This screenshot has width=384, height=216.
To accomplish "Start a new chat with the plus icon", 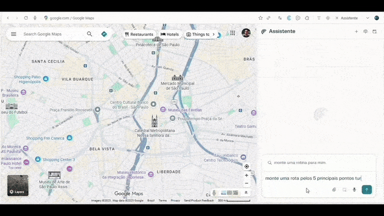I will pyautogui.click(x=356, y=32).
